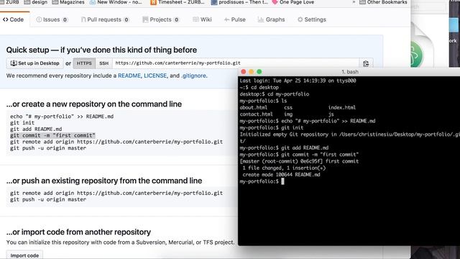Open the Graphs tab
The image size is (460, 259).
[x=271, y=19]
